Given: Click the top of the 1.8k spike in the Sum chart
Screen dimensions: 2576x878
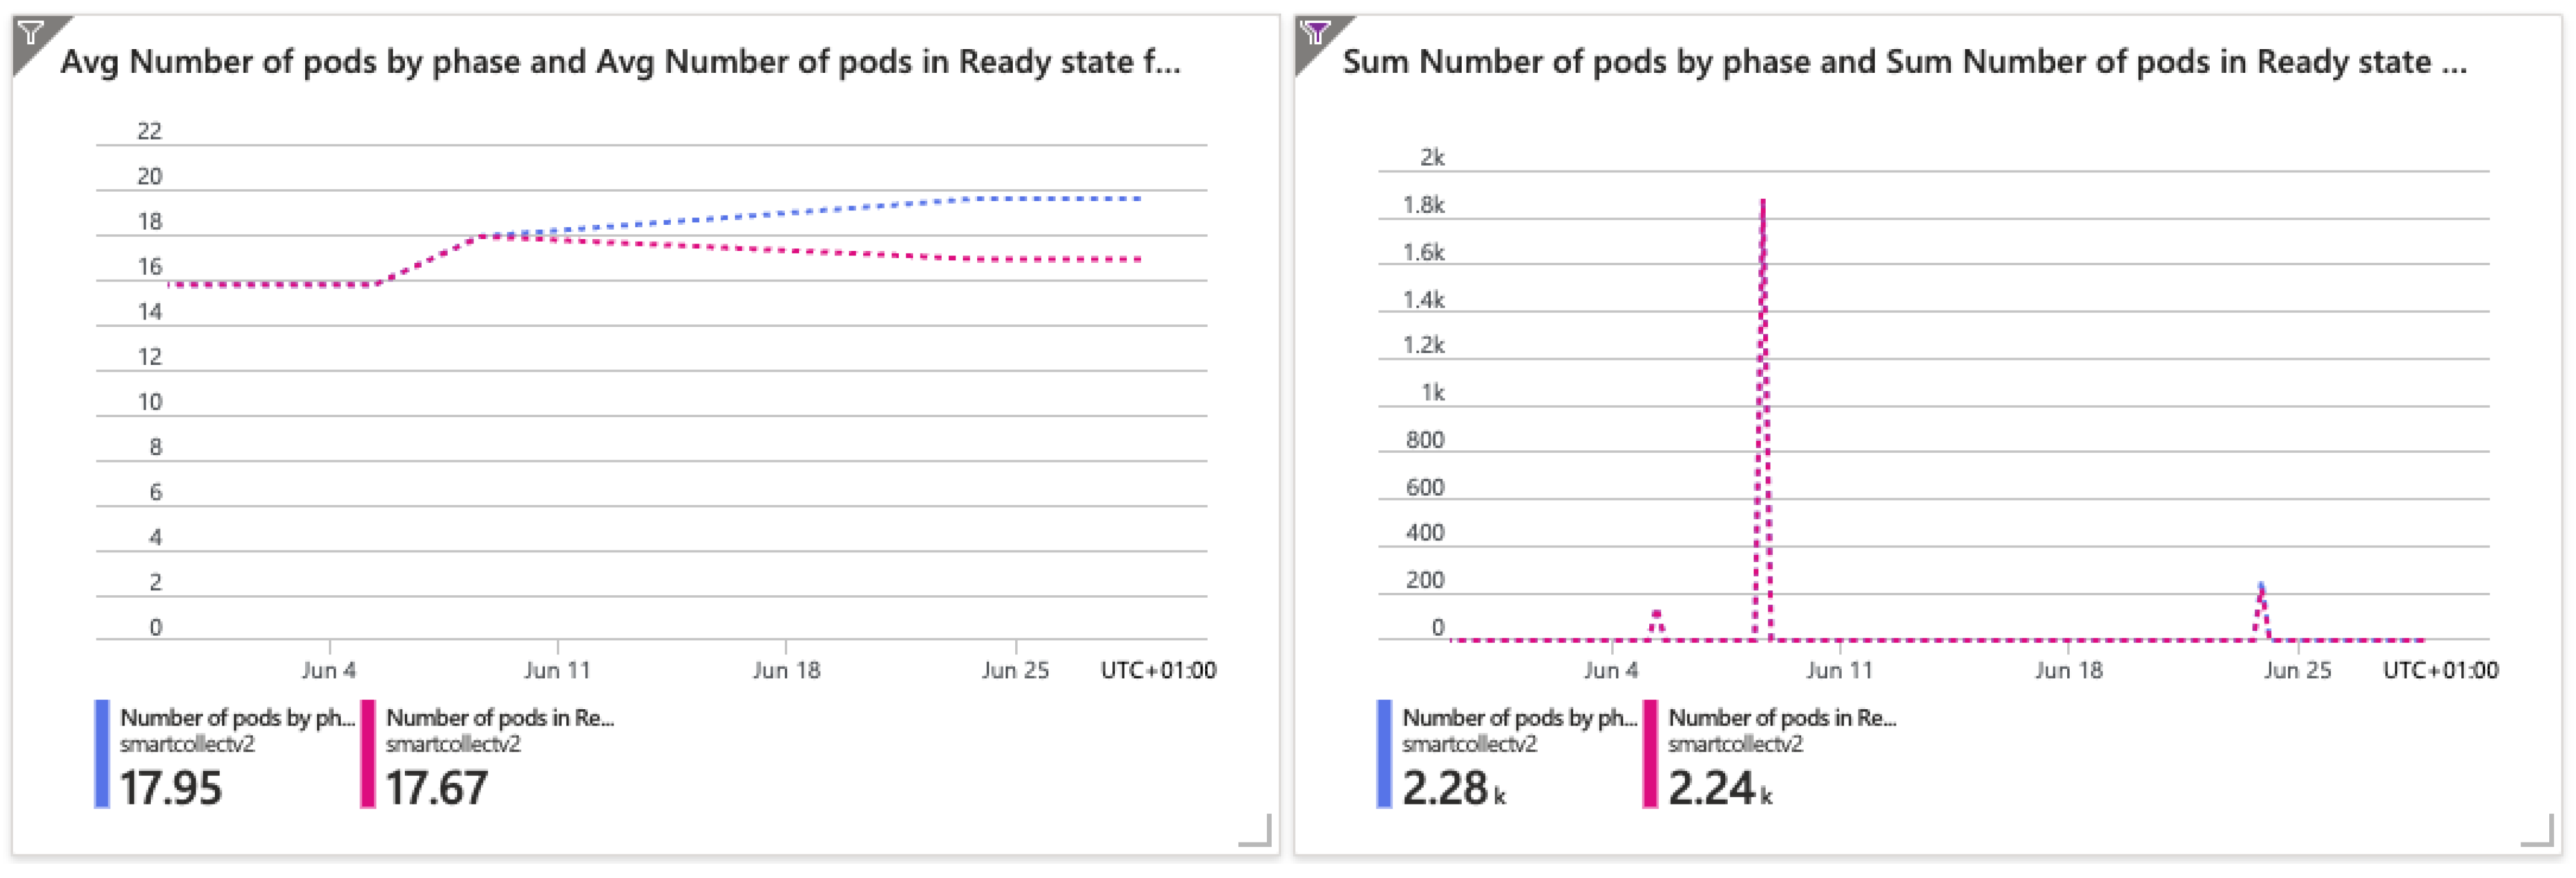Looking at the screenshot, I should [1763, 203].
